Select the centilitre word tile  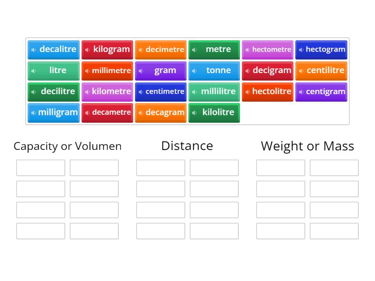coord(325,70)
